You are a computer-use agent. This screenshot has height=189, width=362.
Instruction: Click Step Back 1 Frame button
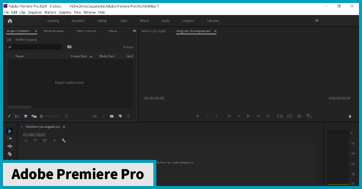pos(239,116)
